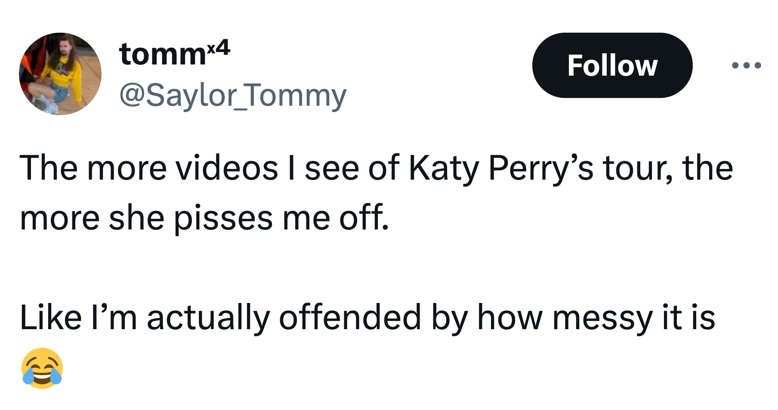Click the phrase "pisses me off."
This screenshot has height=410, width=778.
coord(281,218)
